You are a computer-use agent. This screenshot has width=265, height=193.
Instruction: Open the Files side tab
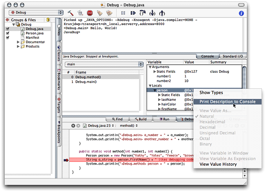(59, 30)
